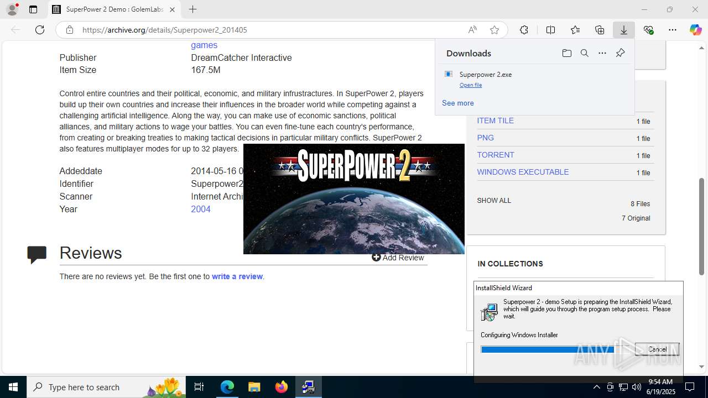The image size is (708, 398).
Task: Select the 167.5M item size value
Action: [x=206, y=70]
